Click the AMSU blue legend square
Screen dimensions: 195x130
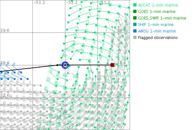coord(135,31)
